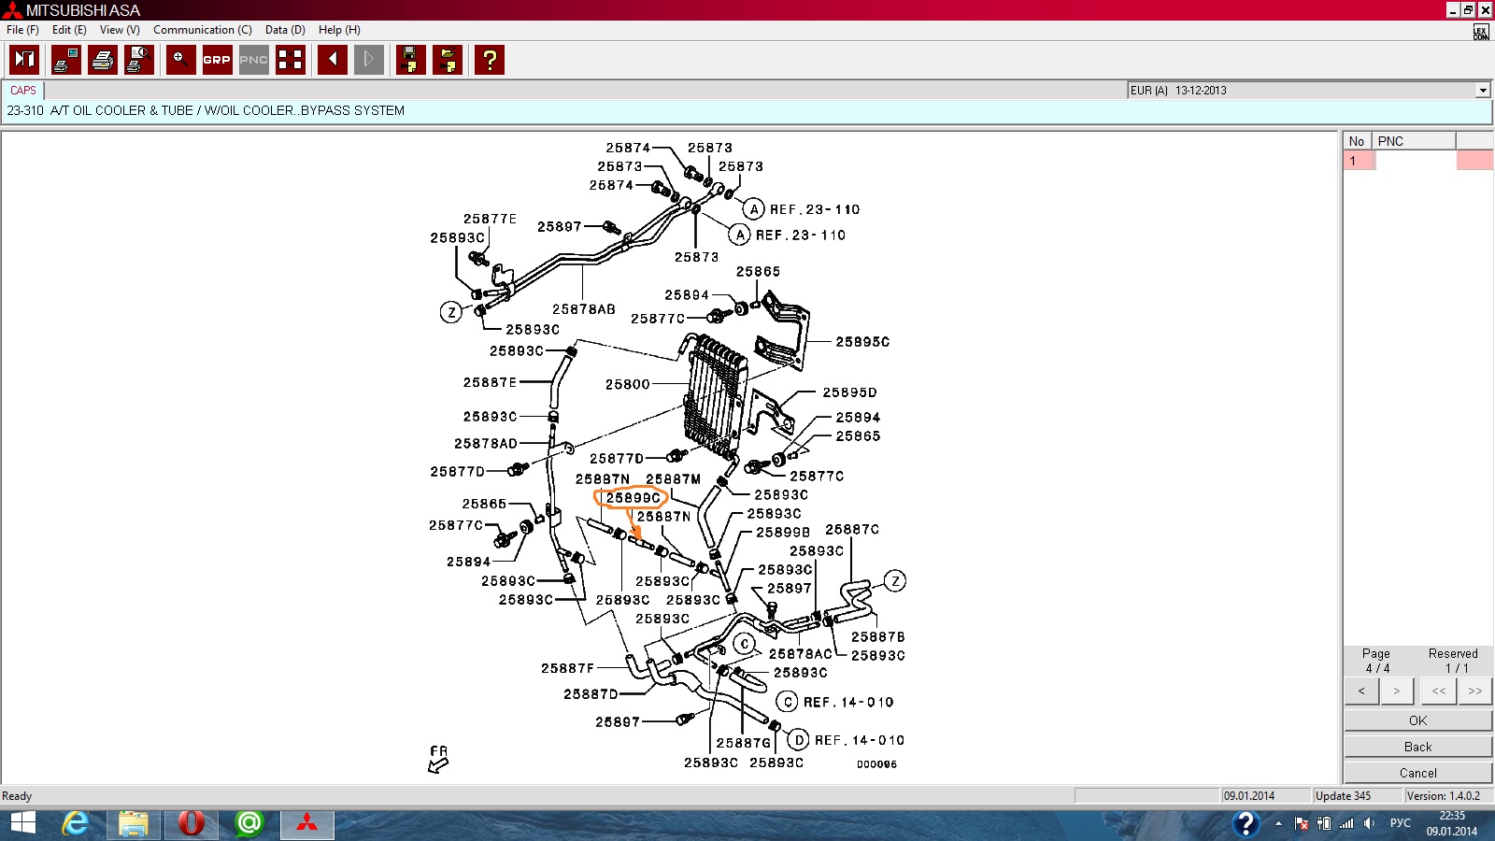Click the << reserved previous button
The height and width of the screenshot is (841, 1495).
tap(1439, 691)
